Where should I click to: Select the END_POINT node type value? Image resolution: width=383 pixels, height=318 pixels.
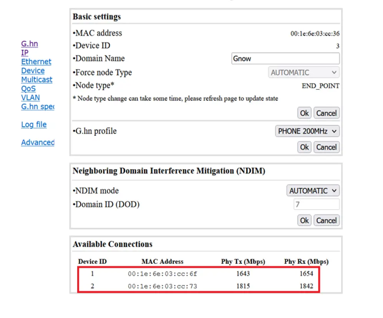pos(320,86)
